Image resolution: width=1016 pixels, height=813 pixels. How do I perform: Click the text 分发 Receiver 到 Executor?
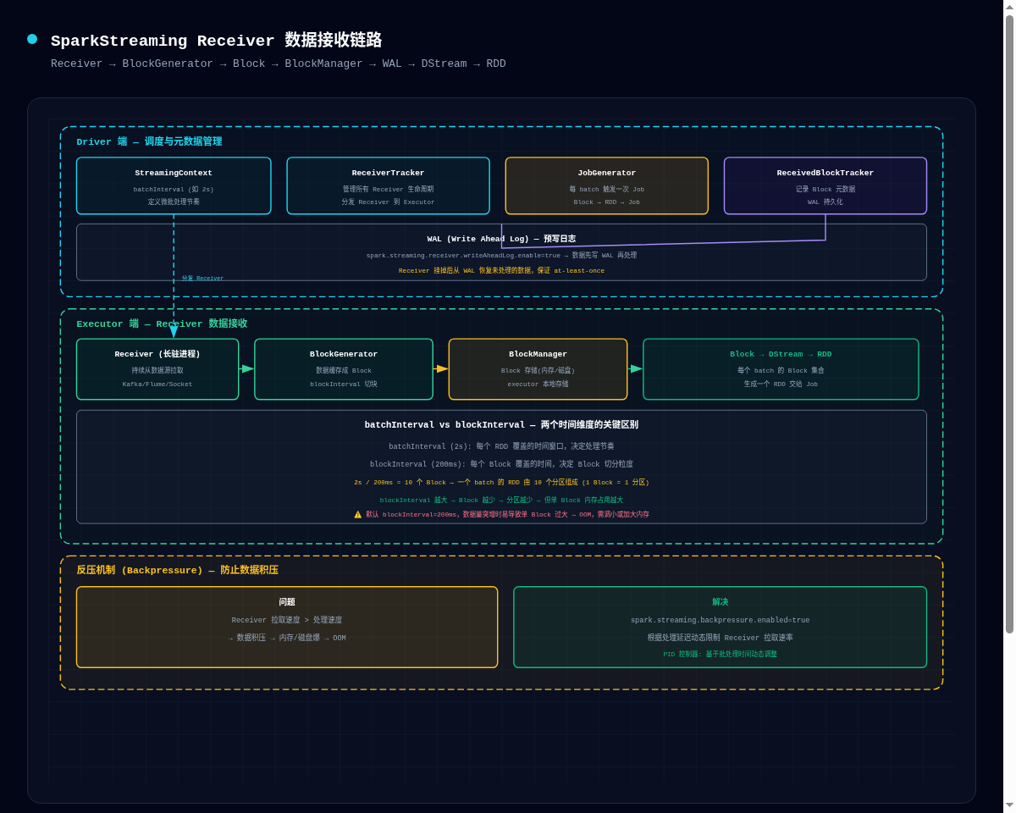[389, 202]
